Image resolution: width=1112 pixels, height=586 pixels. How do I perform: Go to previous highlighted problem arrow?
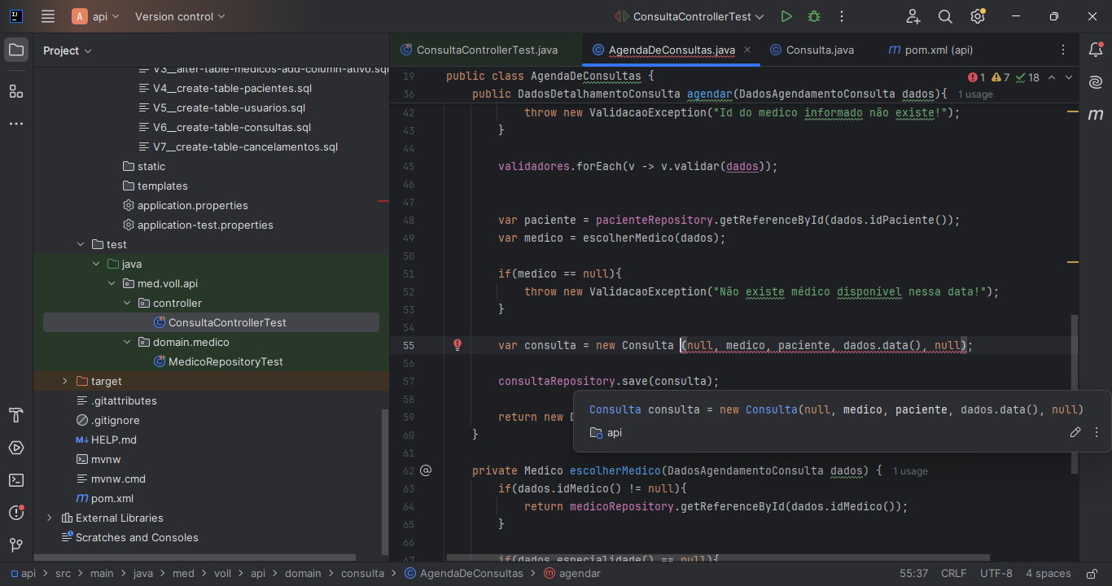(x=1051, y=77)
